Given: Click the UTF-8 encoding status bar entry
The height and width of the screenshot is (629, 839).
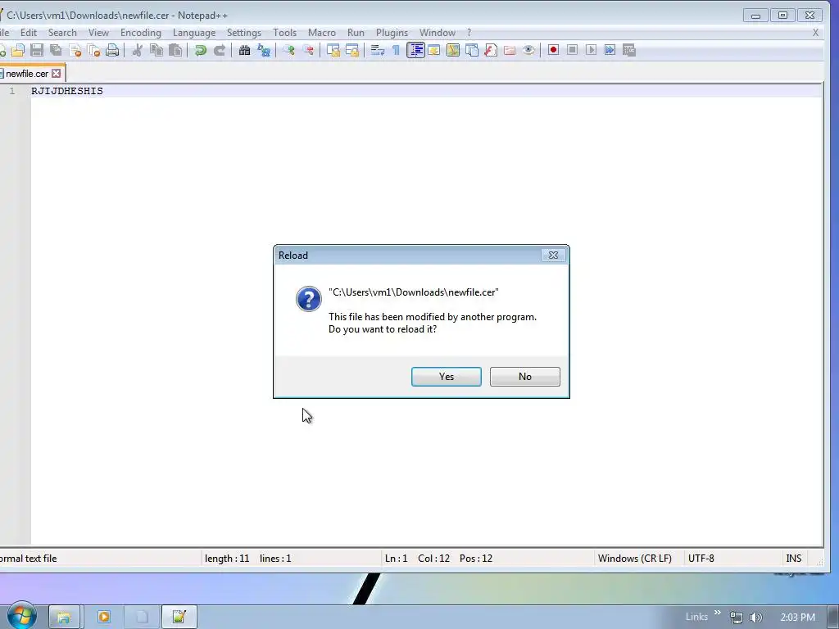Looking at the screenshot, I should [x=701, y=559].
